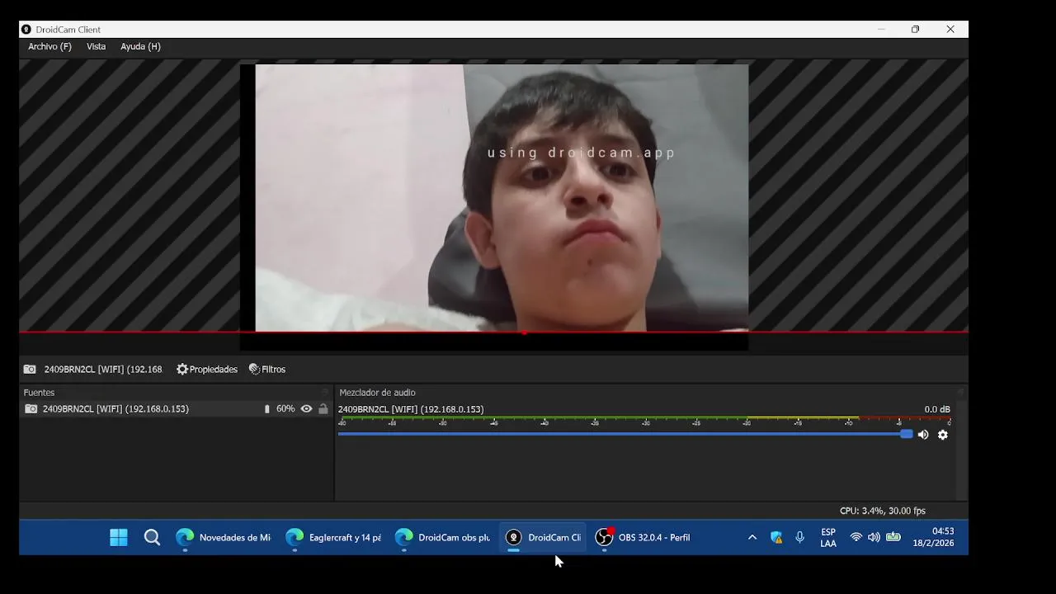1056x594 pixels.
Task: Click the CPU and fps status text
Action: (x=882, y=511)
